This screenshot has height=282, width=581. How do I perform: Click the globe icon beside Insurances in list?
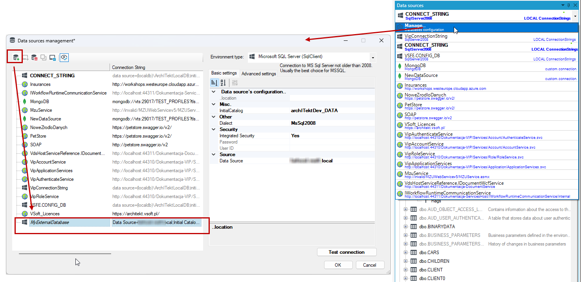pyautogui.click(x=25, y=84)
